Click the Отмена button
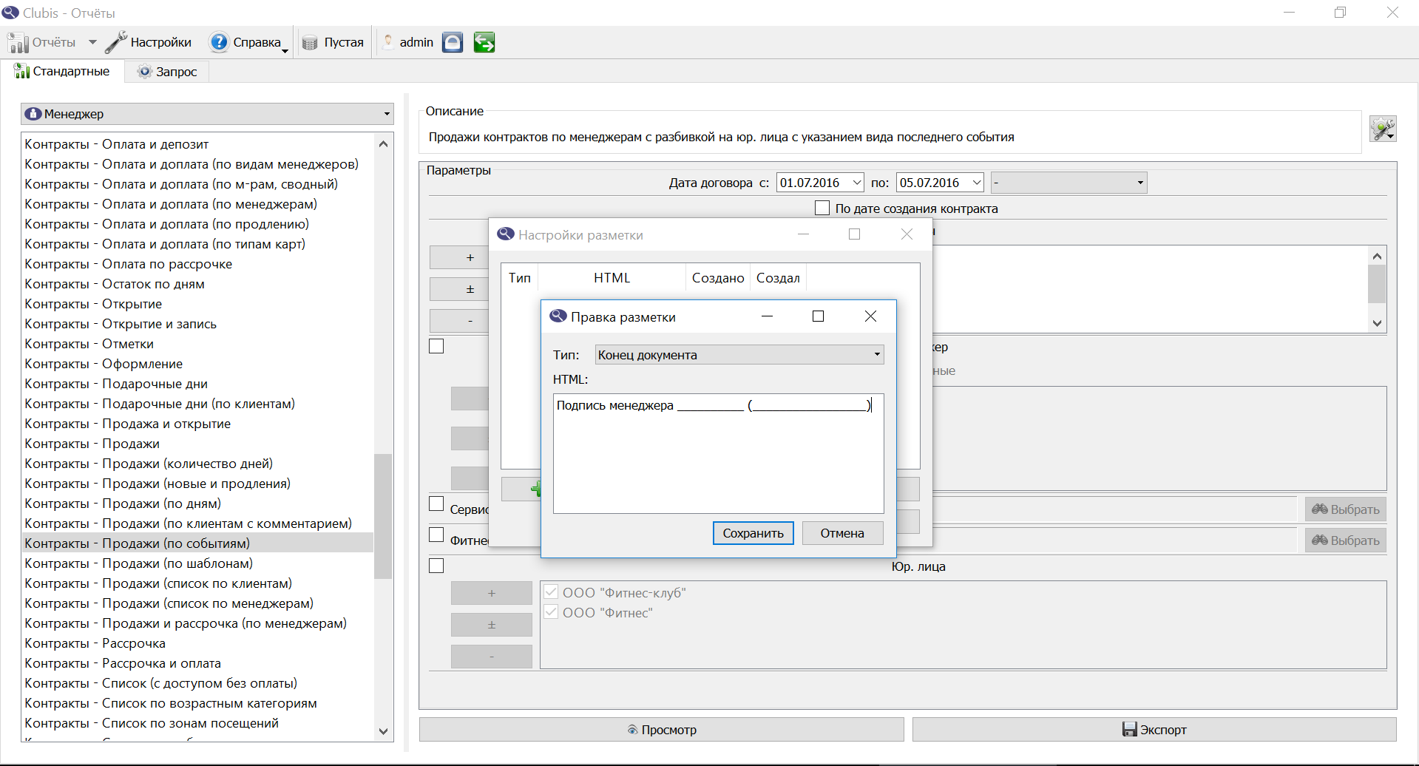 pyautogui.click(x=842, y=533)
